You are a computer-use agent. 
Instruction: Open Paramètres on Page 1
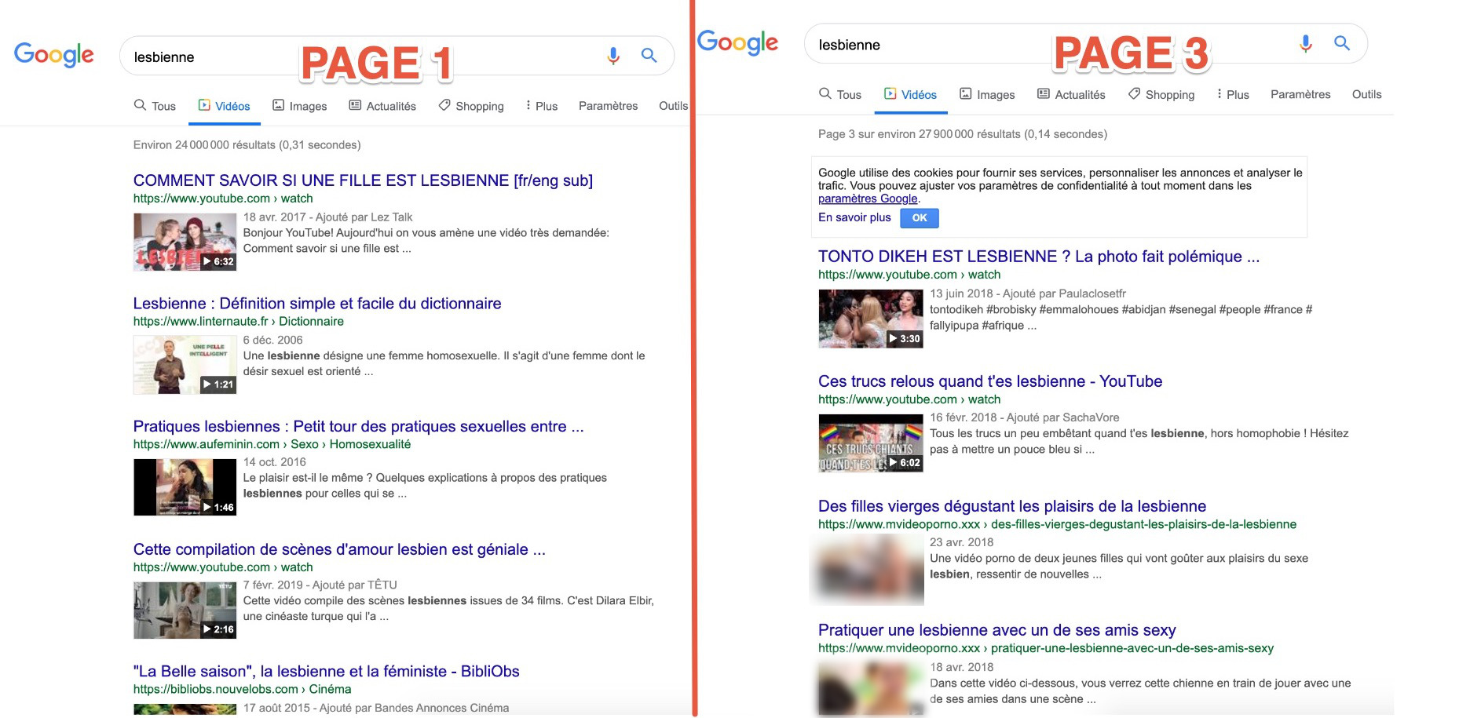(x=608, y=106)
